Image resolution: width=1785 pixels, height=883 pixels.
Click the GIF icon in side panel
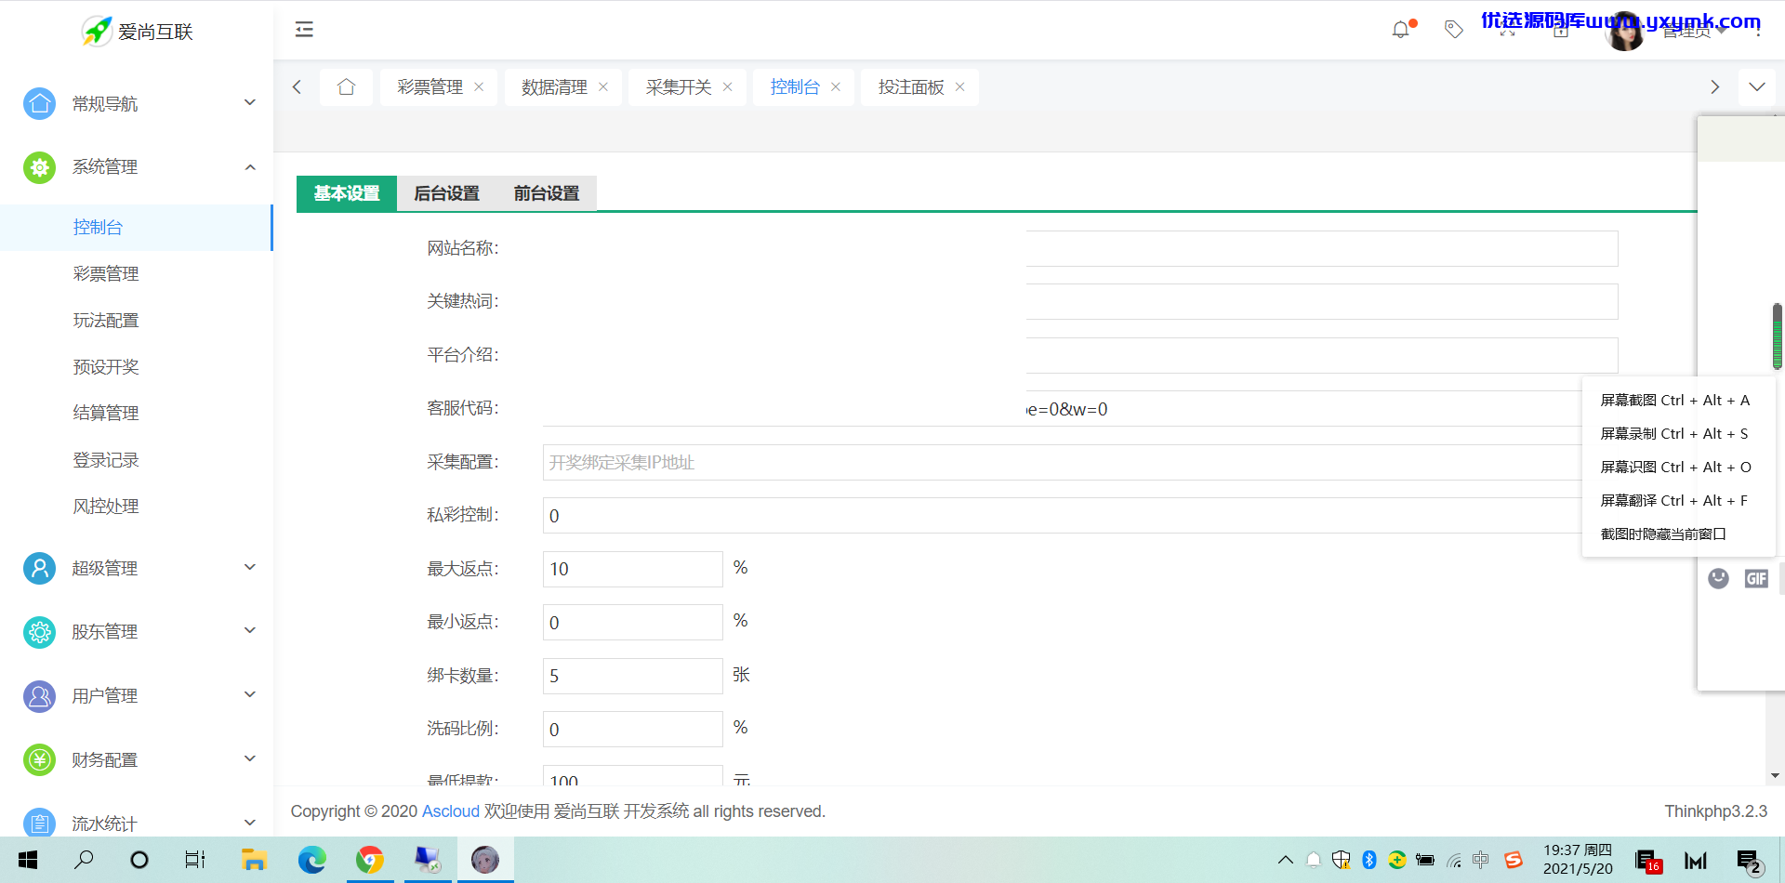pos(1756,578)
